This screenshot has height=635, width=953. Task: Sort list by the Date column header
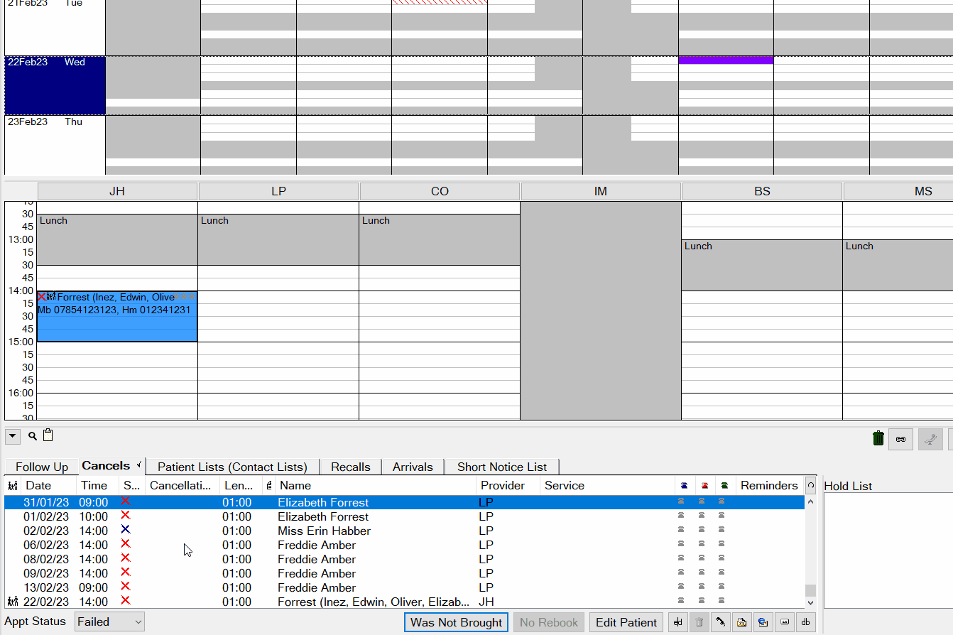[39, 486]
